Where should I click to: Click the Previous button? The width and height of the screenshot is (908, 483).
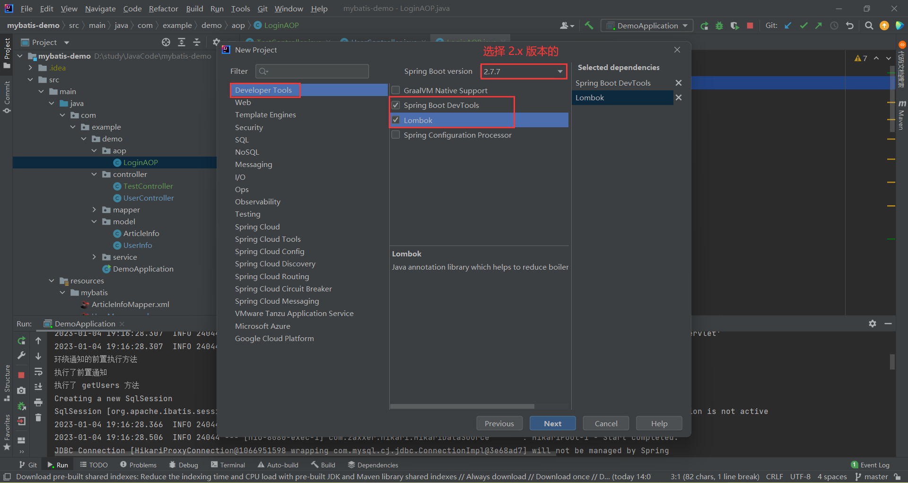(499, 423)
